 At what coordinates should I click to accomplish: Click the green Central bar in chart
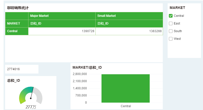tap(126, 88)
